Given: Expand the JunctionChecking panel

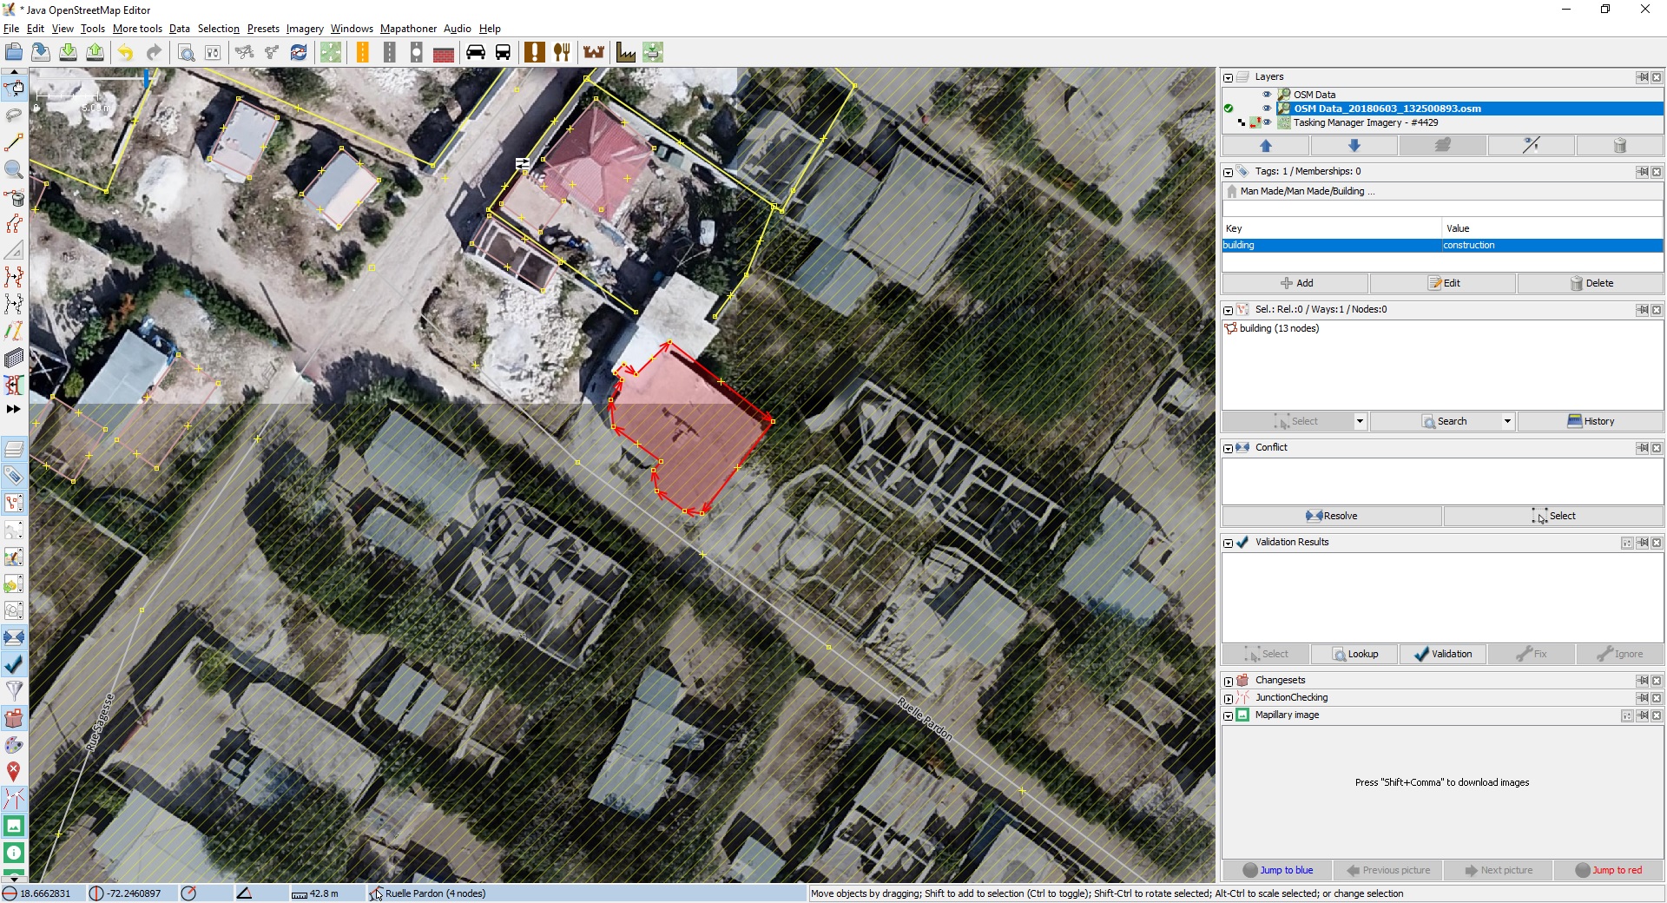Looking at the screenshot, I should tap(1228, 698).
